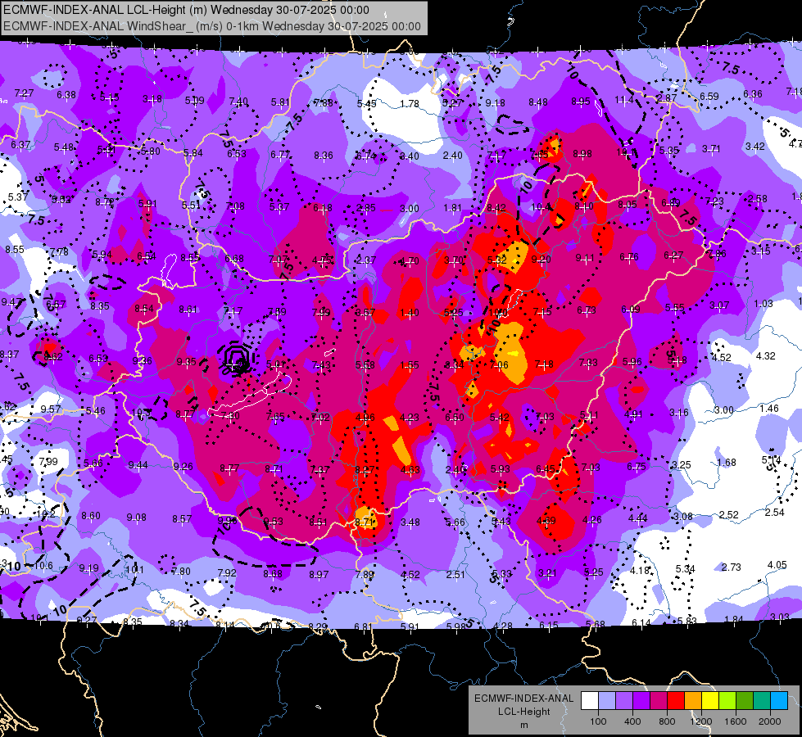Click the shear value 8.98
The image size is (802, 737).
pyautogui.click(x=582, y=153)
